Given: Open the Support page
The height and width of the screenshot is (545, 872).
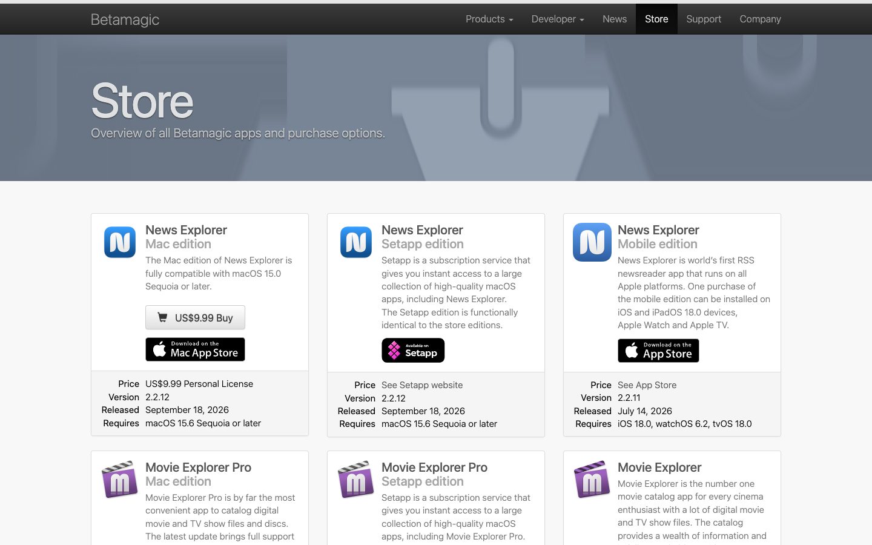Looking at the screenshot, I should 704,19.
